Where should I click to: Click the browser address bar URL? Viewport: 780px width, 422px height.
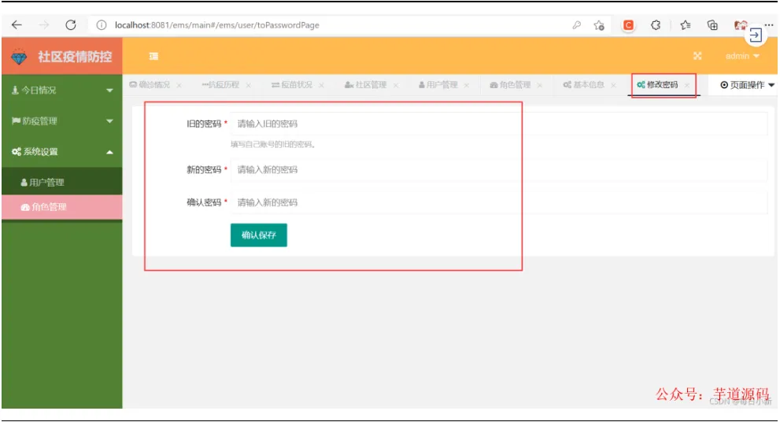217,25
